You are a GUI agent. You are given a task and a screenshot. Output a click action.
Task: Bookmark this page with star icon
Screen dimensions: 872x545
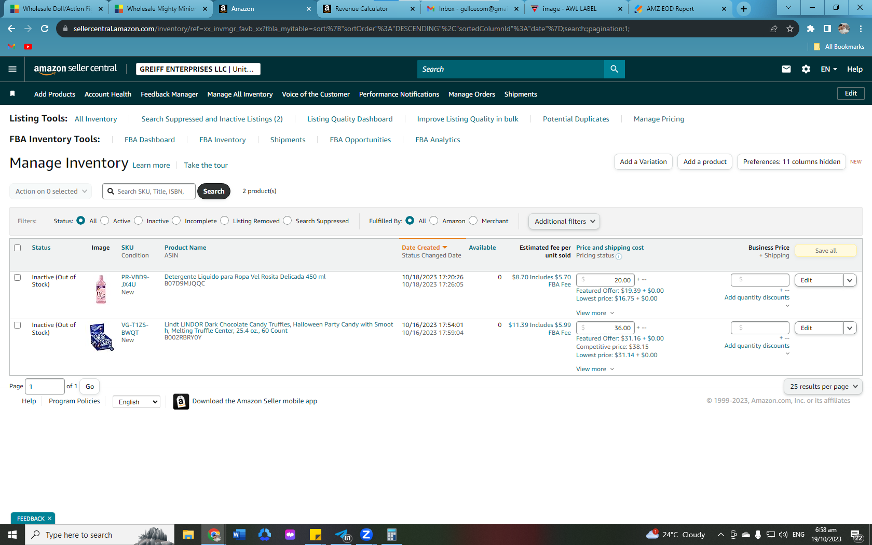[x=790, y=29]
